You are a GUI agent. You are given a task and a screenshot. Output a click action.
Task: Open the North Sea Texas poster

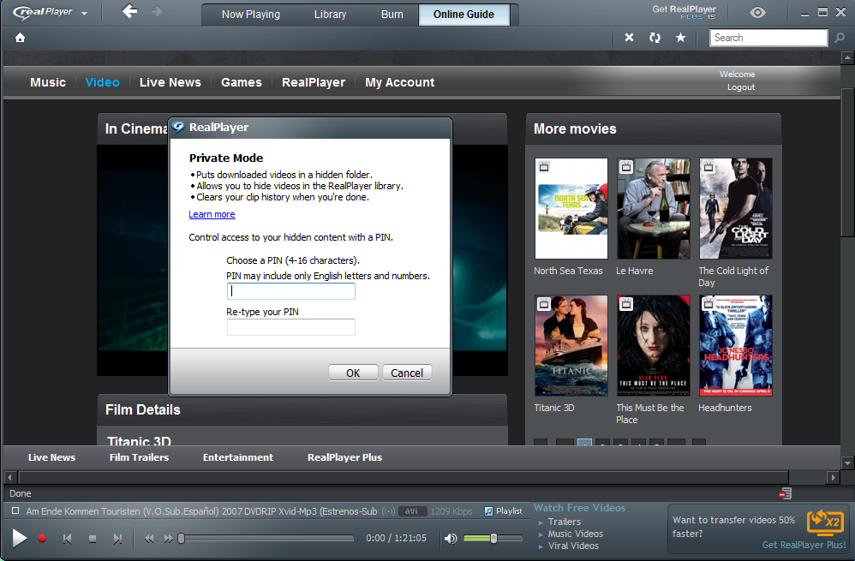tap(571, 209)
